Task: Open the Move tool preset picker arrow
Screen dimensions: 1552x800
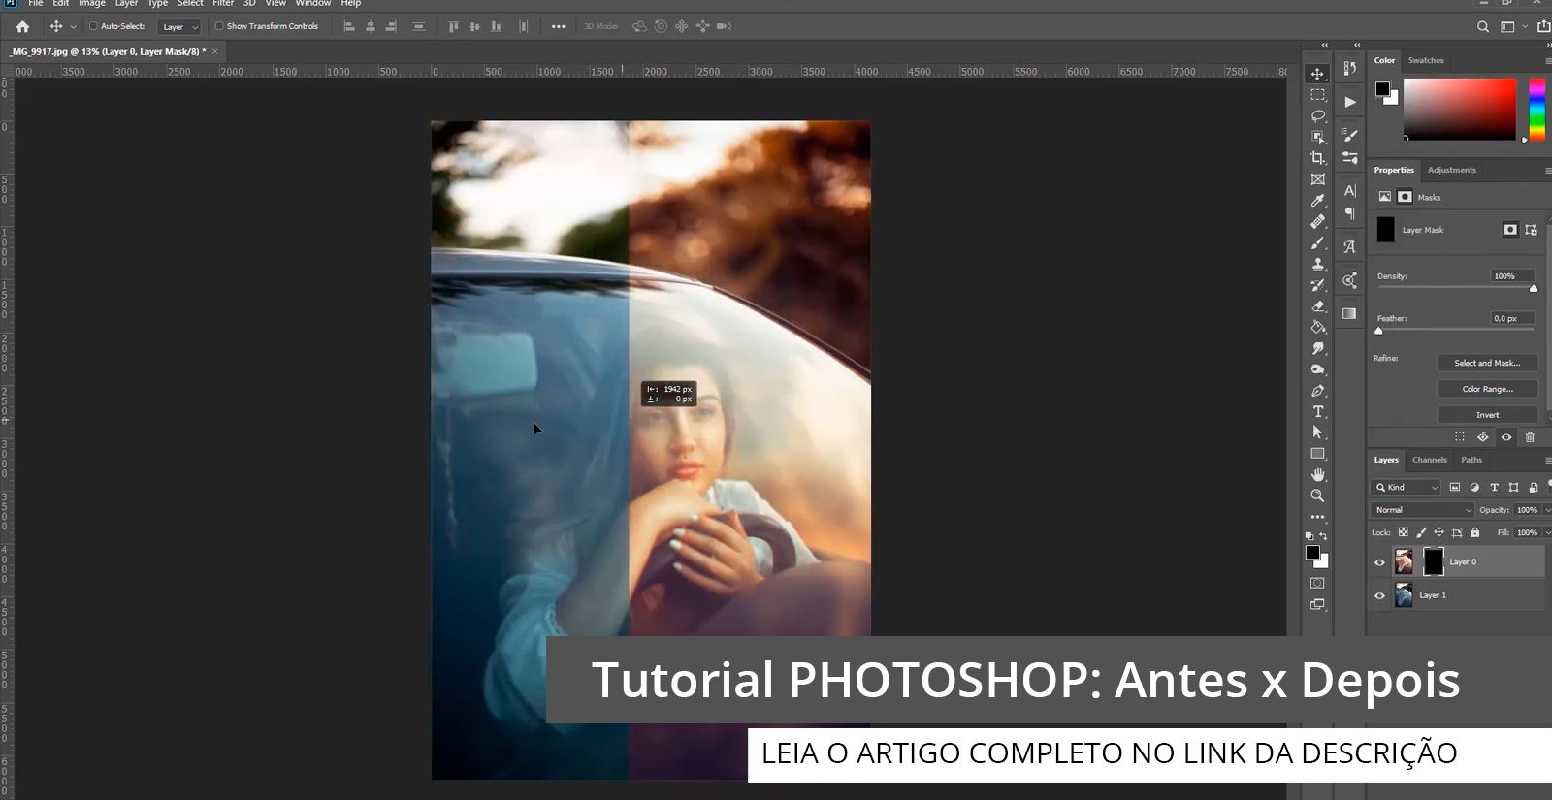Action: tap(73, 27)
